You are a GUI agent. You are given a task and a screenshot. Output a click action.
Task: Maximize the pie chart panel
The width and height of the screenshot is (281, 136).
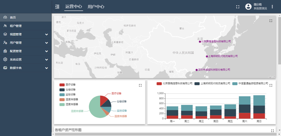tap(140, 86)
